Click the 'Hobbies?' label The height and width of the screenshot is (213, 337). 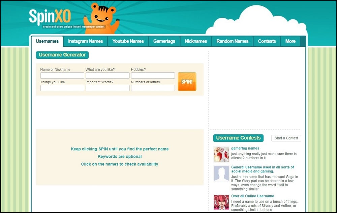coord(138,70)
